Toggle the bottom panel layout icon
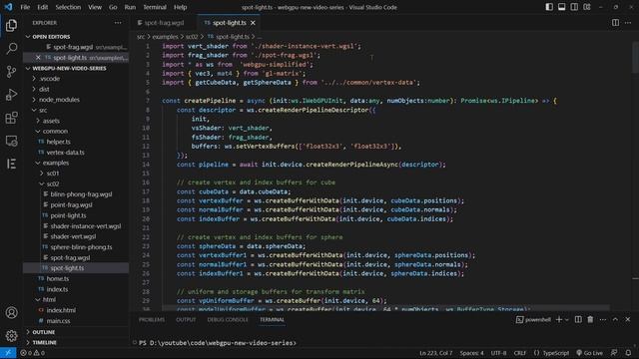This screenshot has width=639, height=359. coord(561,7)
